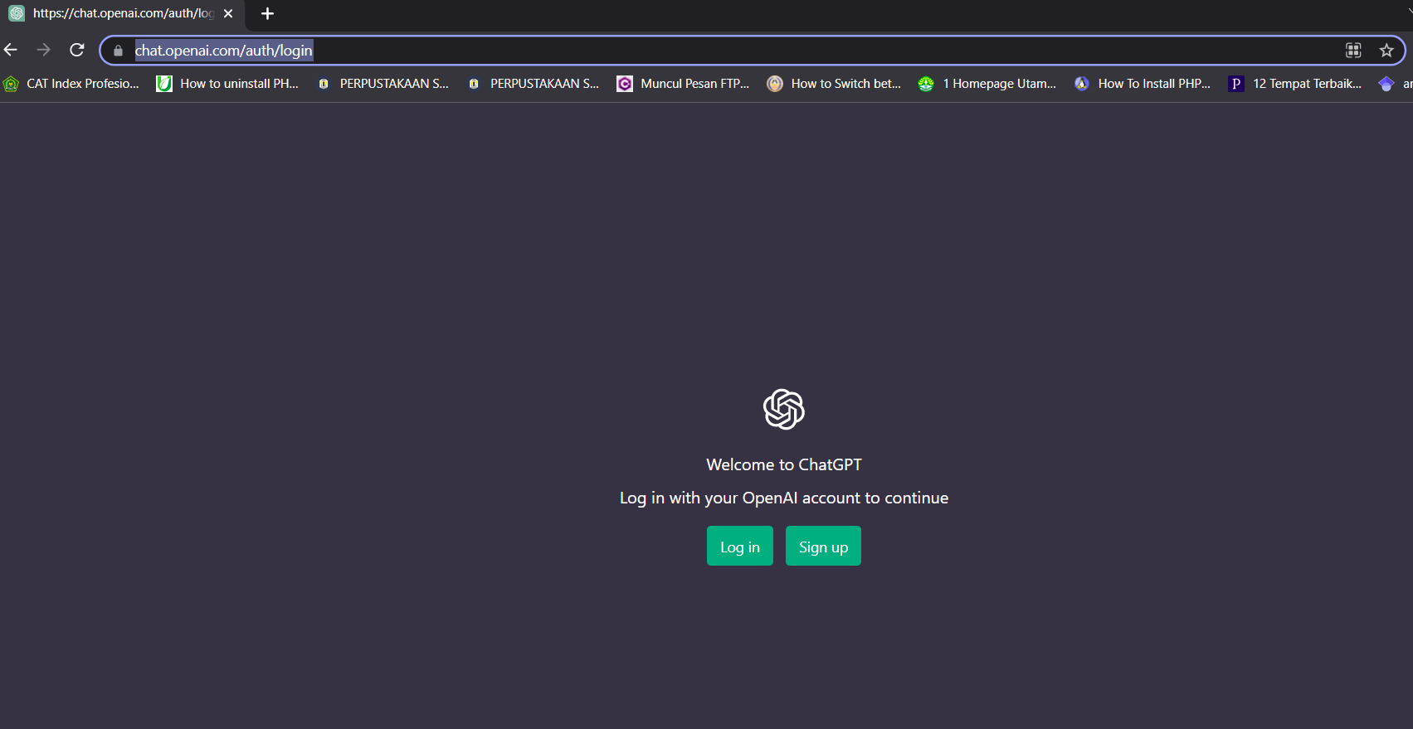Open the last partially visible bookmark icon
Image resolution: width=1413 pixels, height=729 pixels.
1386,84
